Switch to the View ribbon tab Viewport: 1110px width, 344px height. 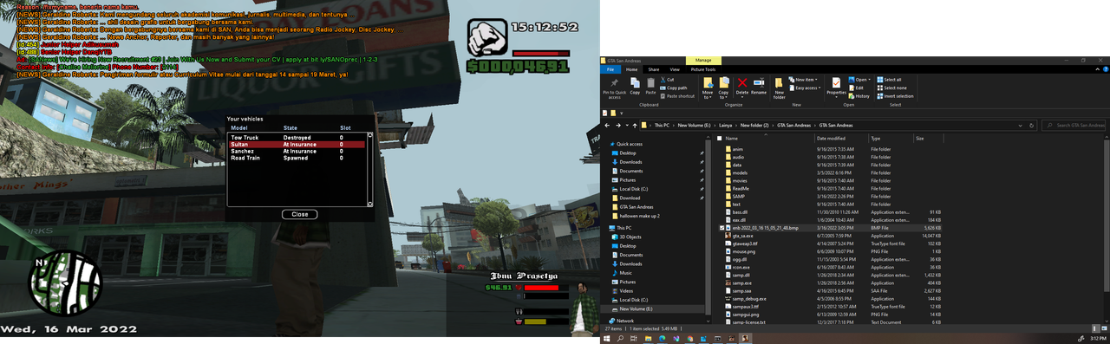[x=675, y=69]
